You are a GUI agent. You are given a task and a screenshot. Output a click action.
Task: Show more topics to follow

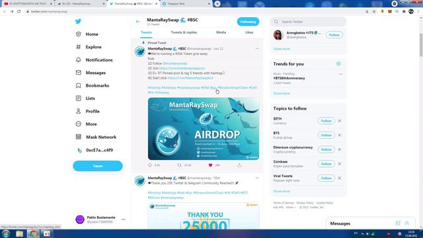point(282,191)
